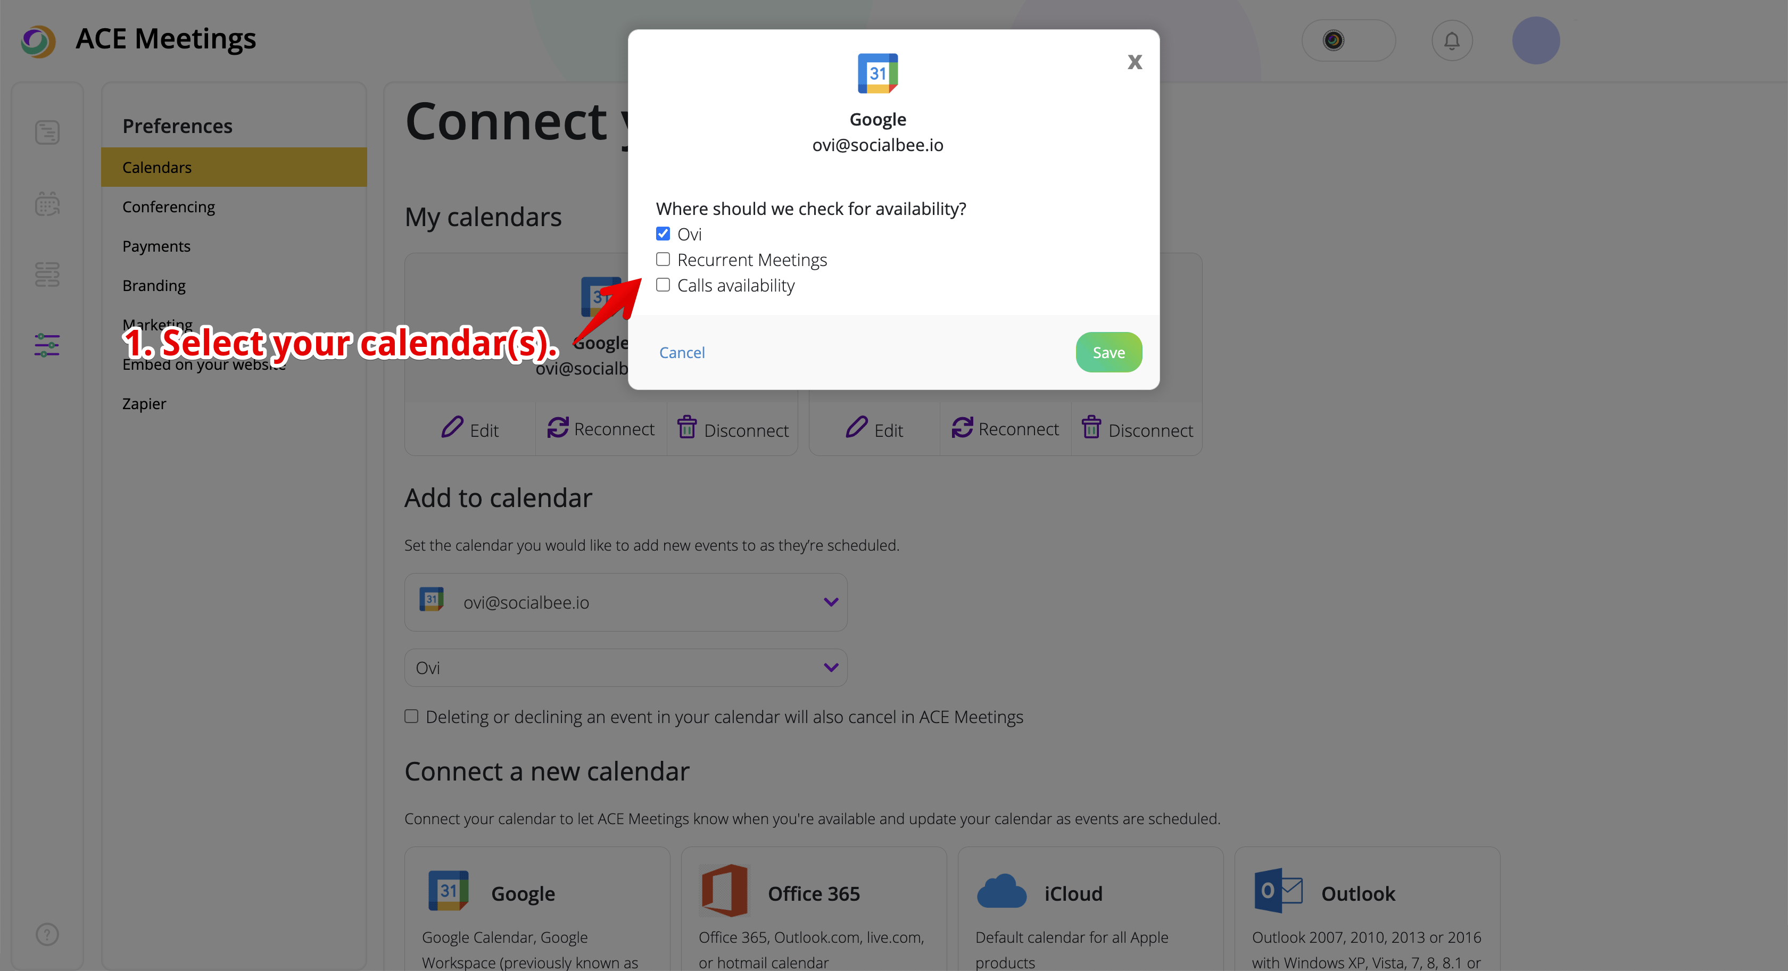1788x971 pixels.
Task: Open the help question mark icon
Action: tap(47, 934)
